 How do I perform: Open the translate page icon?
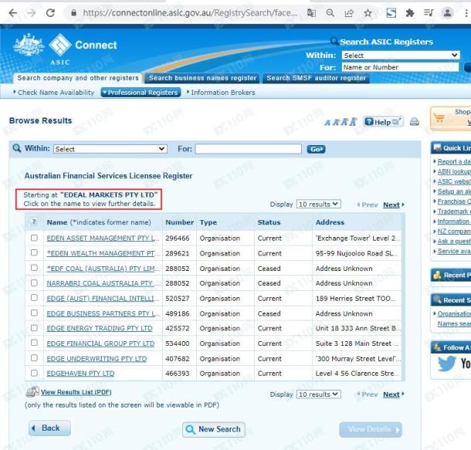[311, 13]
